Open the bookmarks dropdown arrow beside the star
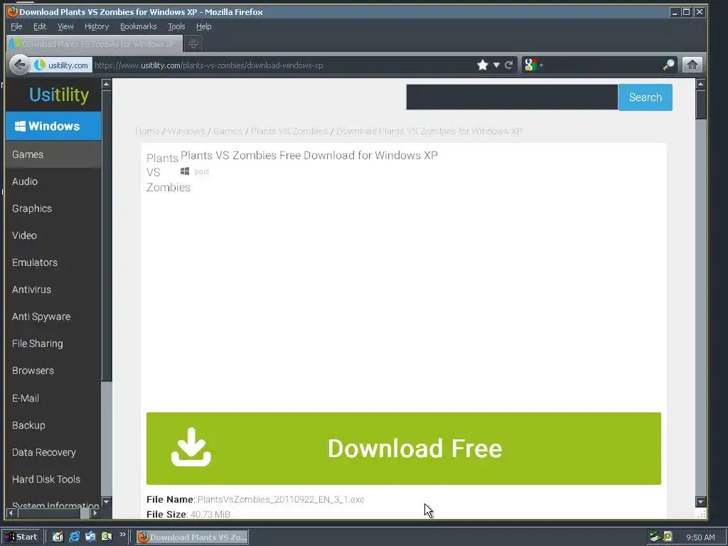The height and width of the screenshot is (546, 728). coord(496,65)
